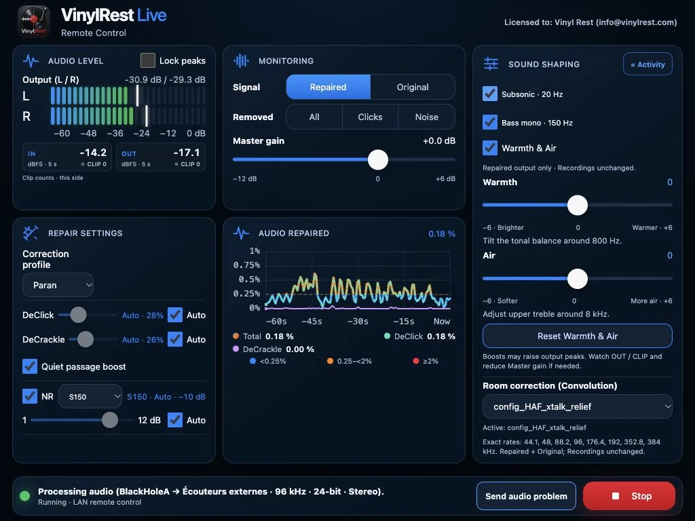This screenshot has height=521, width=695.
Task: Click the Audio Repaired history graph
Action: click(x=358, y=279)
